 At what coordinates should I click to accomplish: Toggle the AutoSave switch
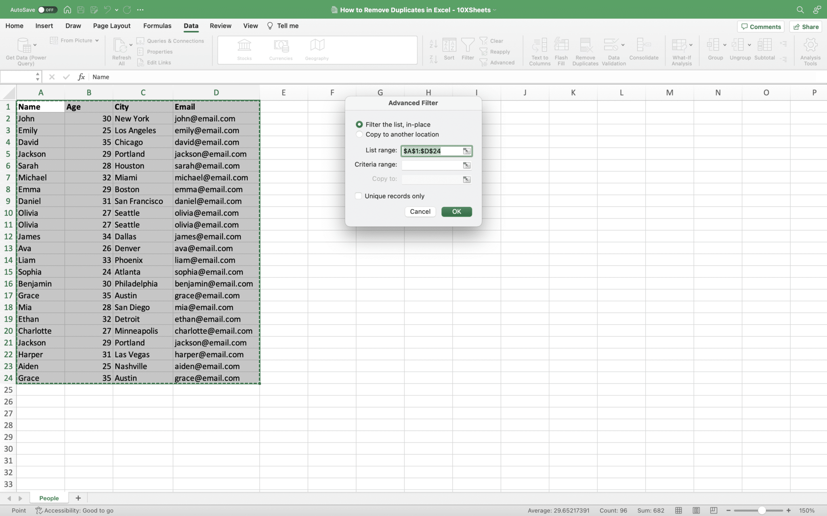pyautogui.click(x=47, y=10)
